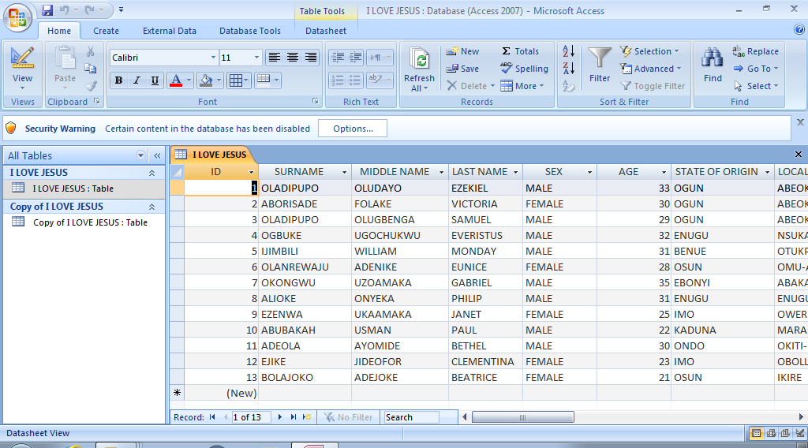Toggle Bold formatting
The width and height of the screenshot is (808, 448).
[x=118, y=80]
